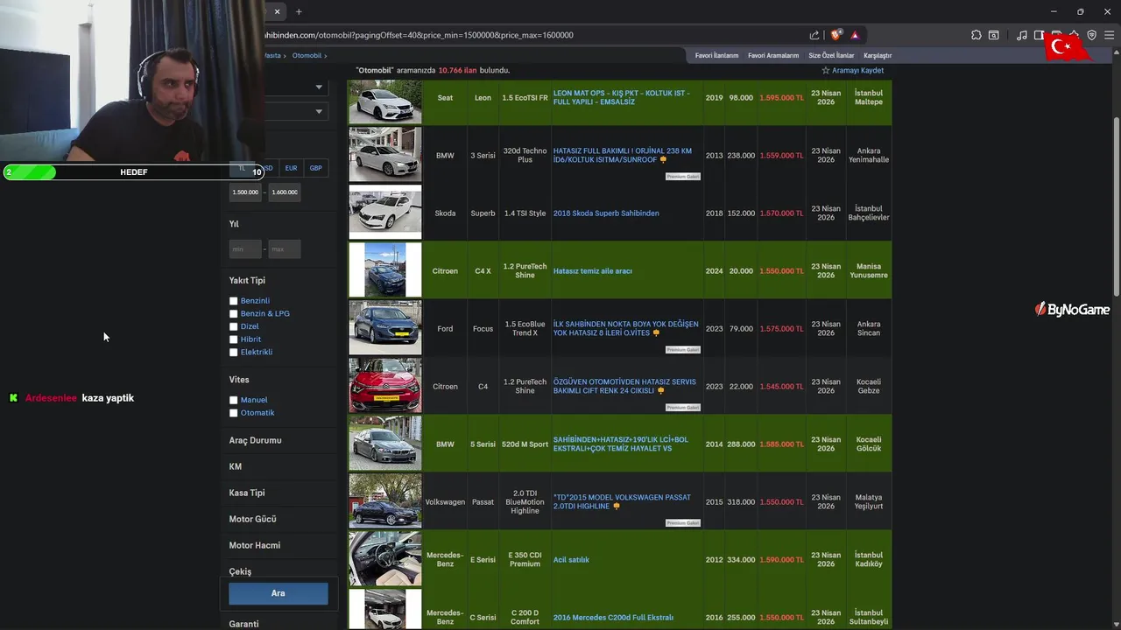Select the EUR currency tab
Viewport: 1121px width, 630px height.
[x=291, y=168]
